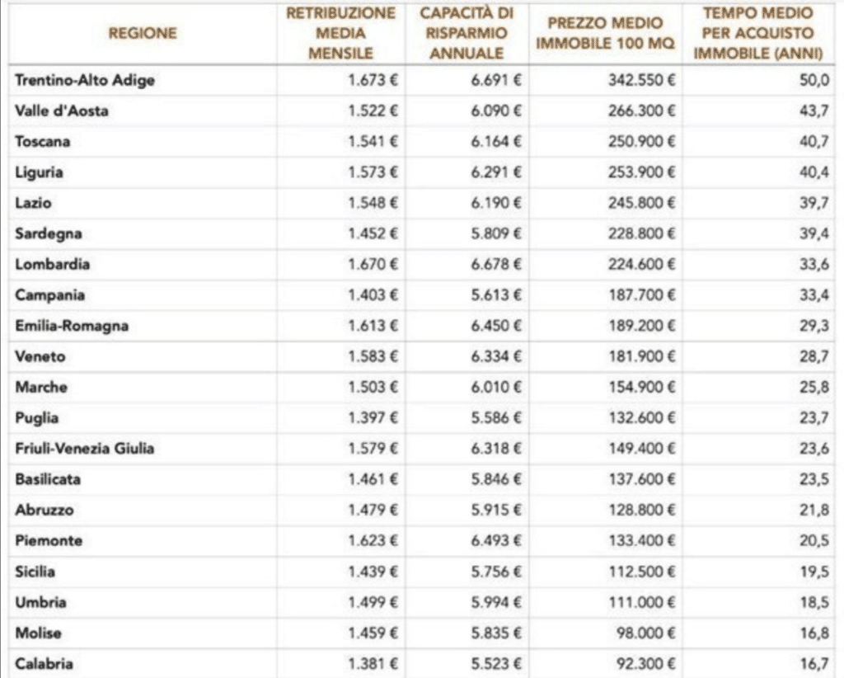Click the 342.550 € price cell
The width and height of the screenshot is (844, 678).
click(x=641, y=80)
